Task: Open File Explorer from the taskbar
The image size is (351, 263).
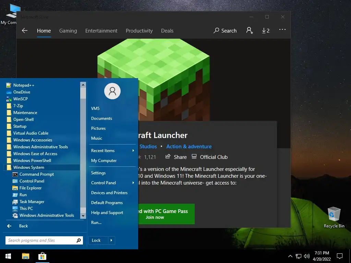Action: coord(25,256)
